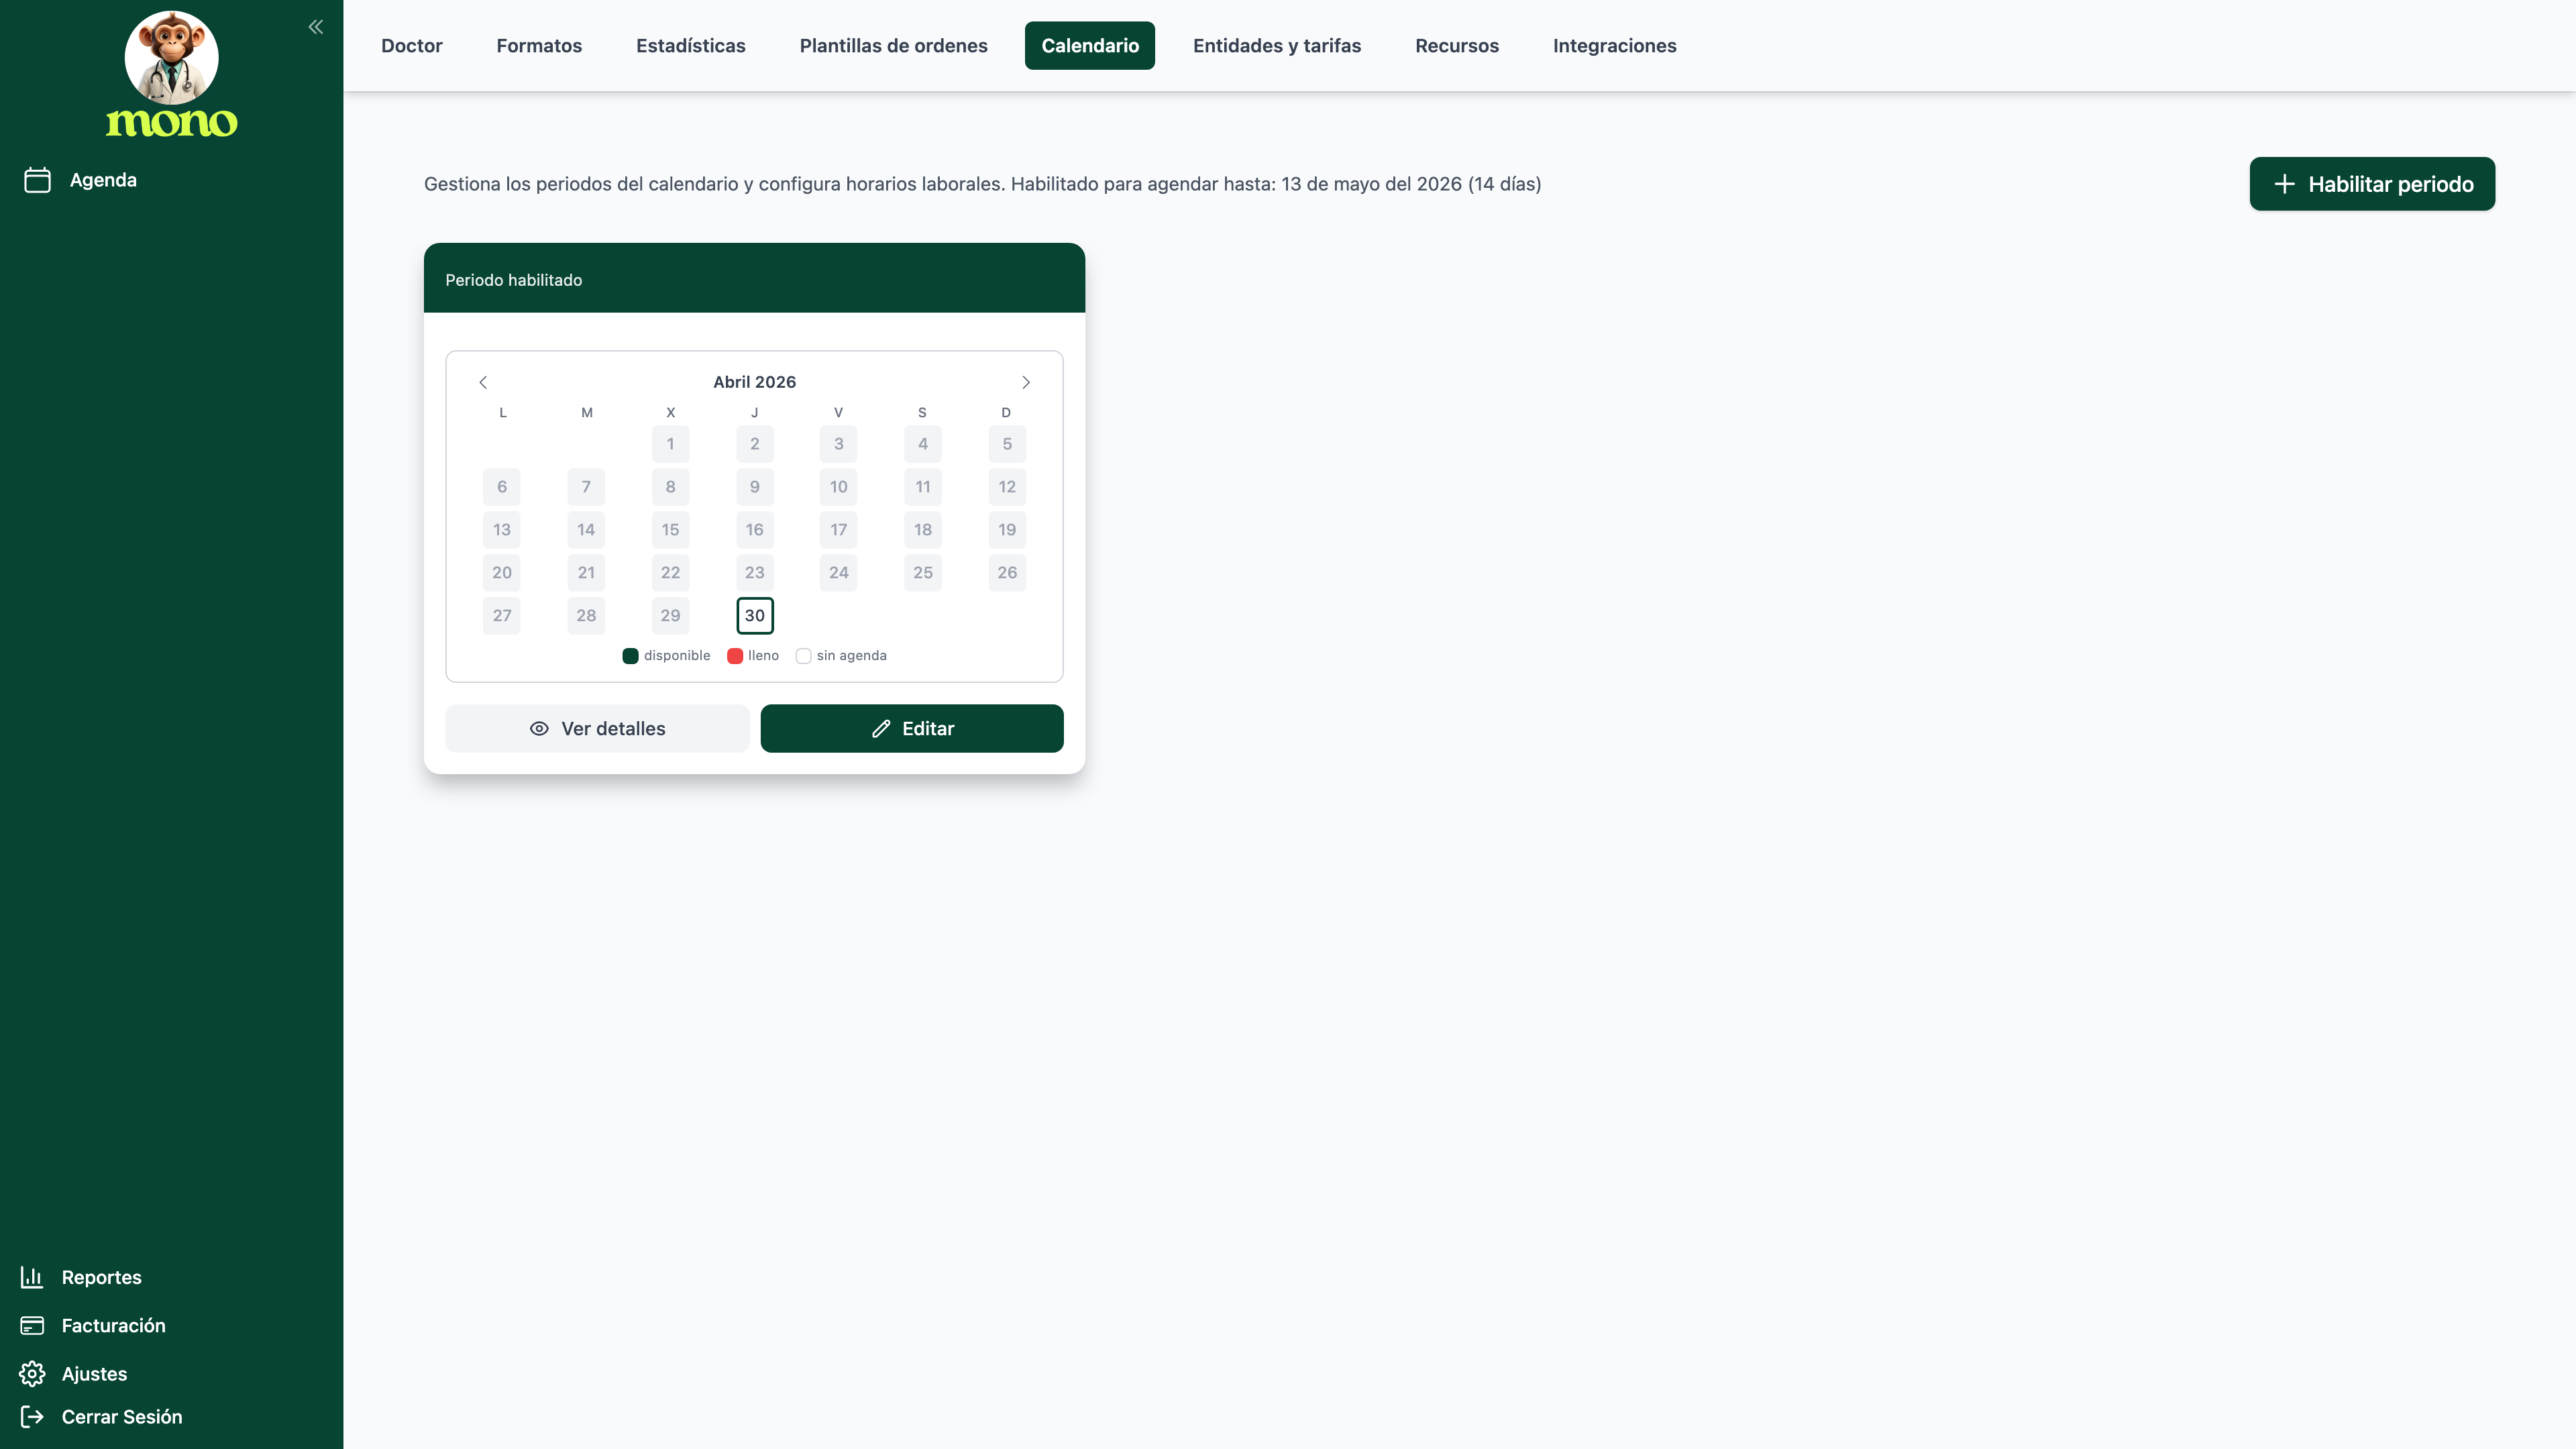
Task: Log out via Cerrar Sesión
Action: [x=102, y=1416]
